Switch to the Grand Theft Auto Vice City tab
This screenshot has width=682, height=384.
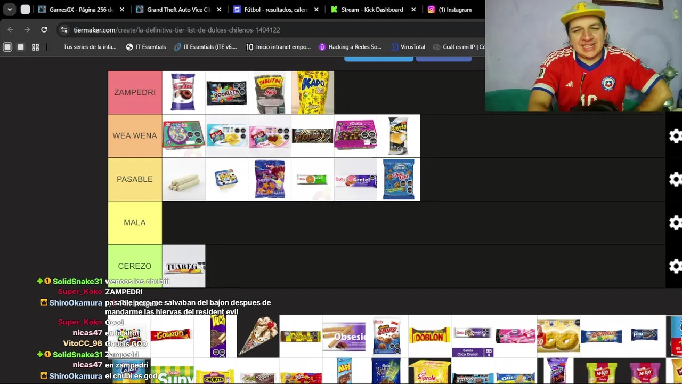[178, 10]
